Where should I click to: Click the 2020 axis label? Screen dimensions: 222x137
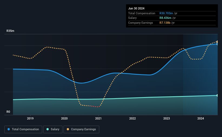click(64, 118)
